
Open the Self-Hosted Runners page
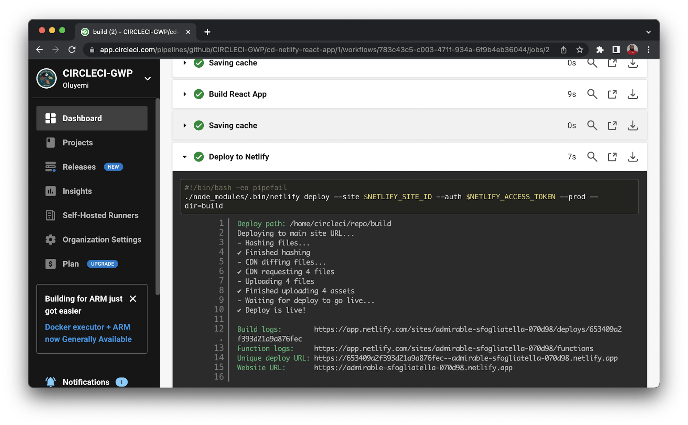[x=100, y=215]
